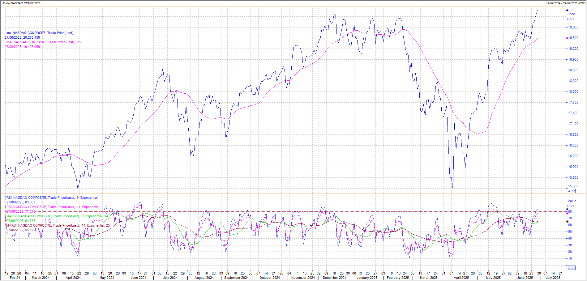Click the June 2024 label on time axis

point(139,278)
